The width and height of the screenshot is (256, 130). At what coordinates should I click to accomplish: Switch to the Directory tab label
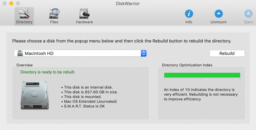click(x=24, y=22)
